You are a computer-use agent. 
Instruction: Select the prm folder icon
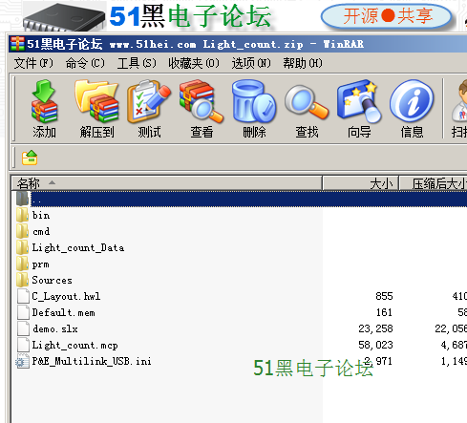22,264
